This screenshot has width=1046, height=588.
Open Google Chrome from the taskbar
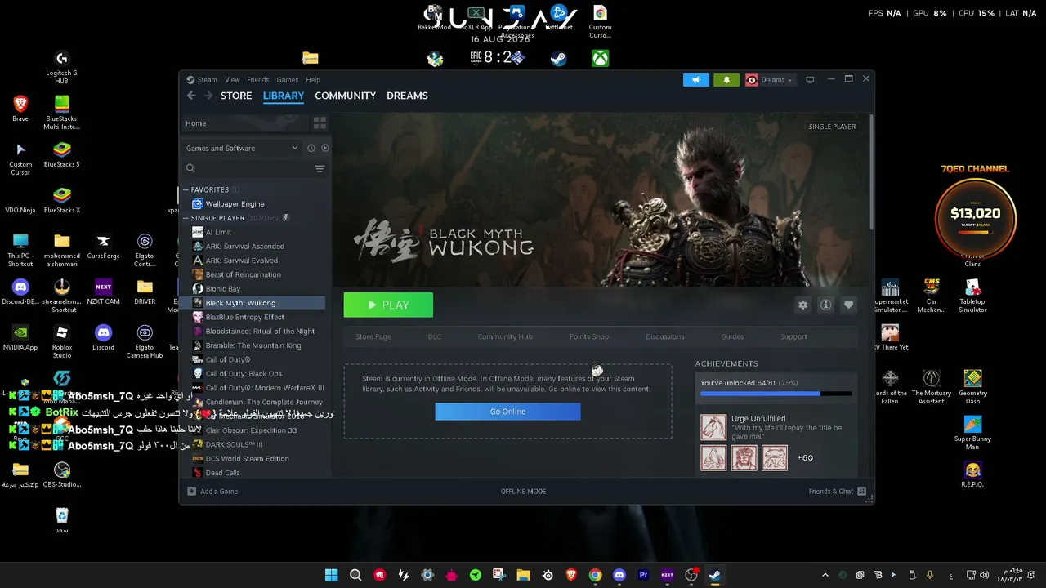pos(595,575)
